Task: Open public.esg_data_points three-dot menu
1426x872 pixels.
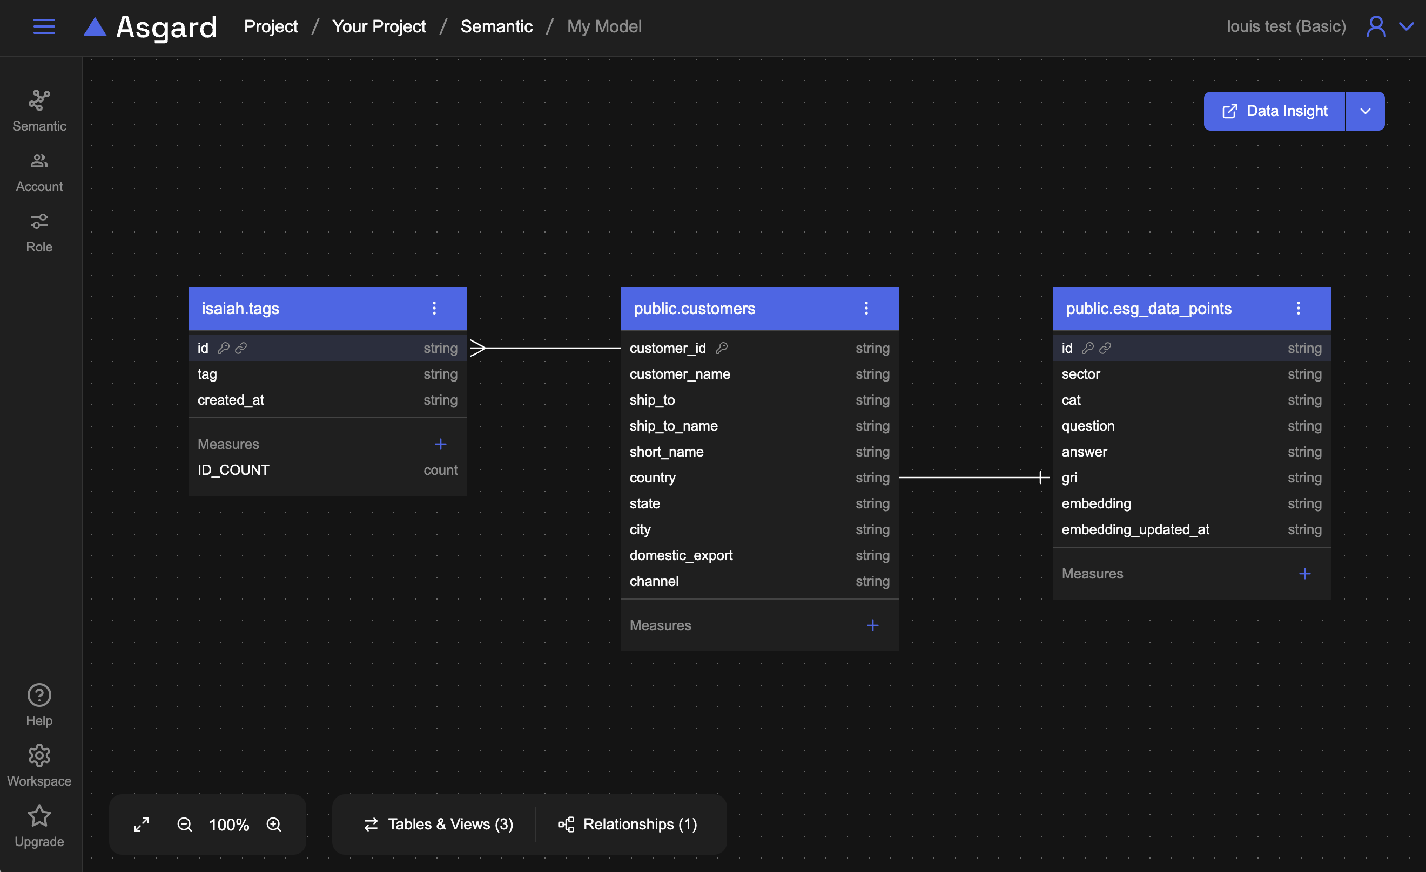Action: pyautogui.click(x=1298, y=308)
